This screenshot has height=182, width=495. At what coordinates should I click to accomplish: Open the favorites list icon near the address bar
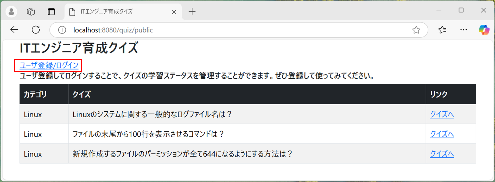pyautogui.click(x=442, y=30)
